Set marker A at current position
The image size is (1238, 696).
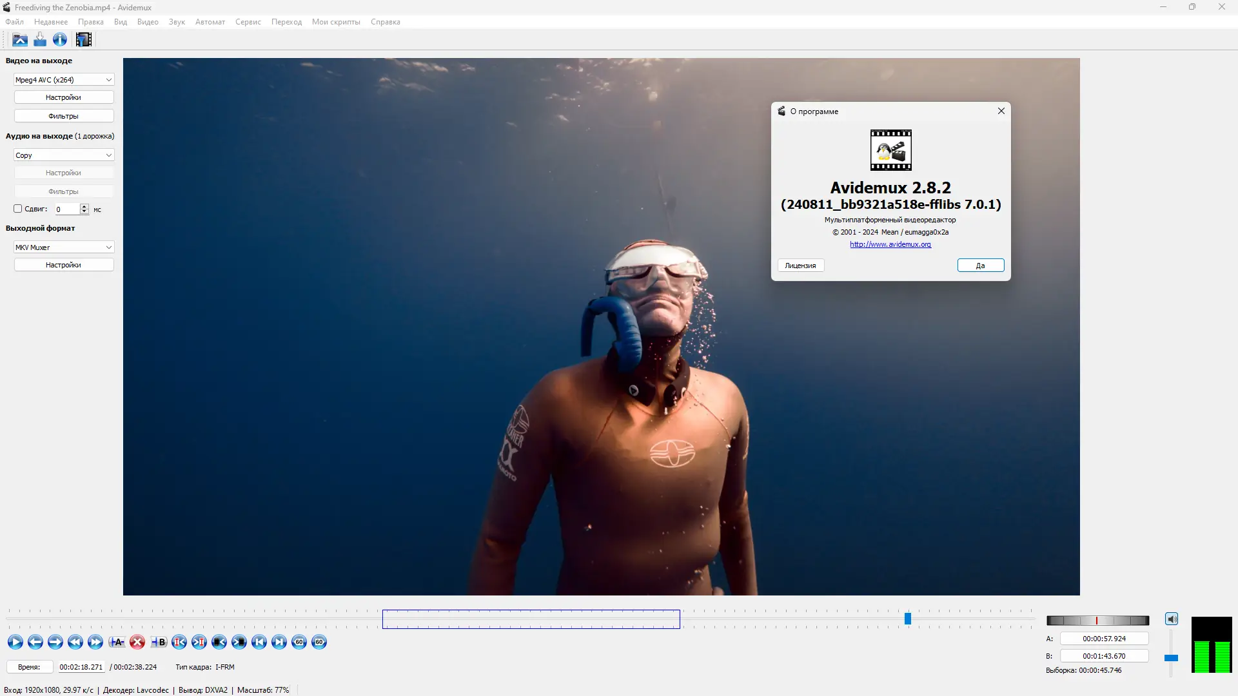117,641
